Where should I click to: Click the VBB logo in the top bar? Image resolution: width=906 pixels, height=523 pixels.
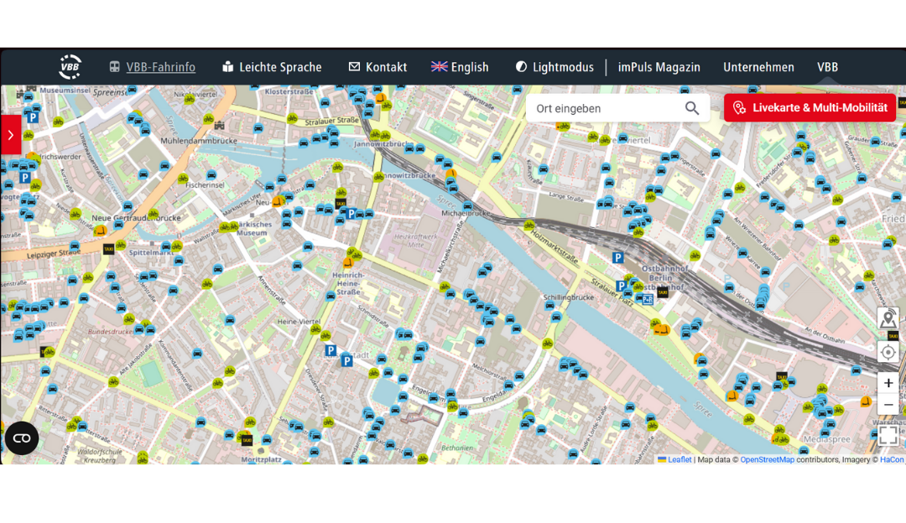[70, 67]
